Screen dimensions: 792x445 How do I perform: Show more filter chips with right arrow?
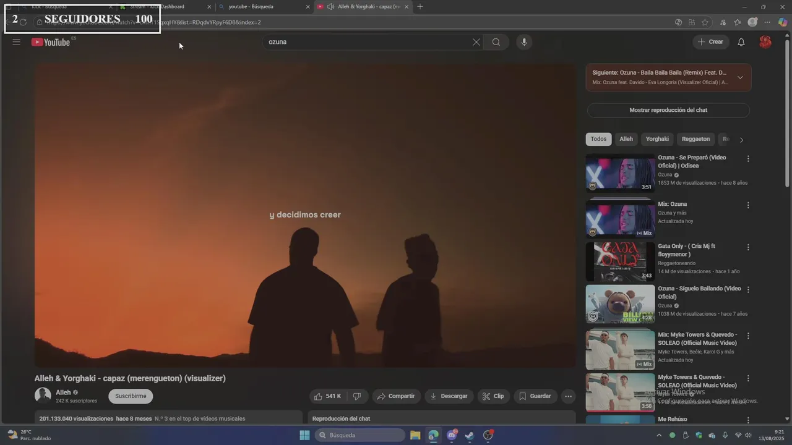pos(741,140)
